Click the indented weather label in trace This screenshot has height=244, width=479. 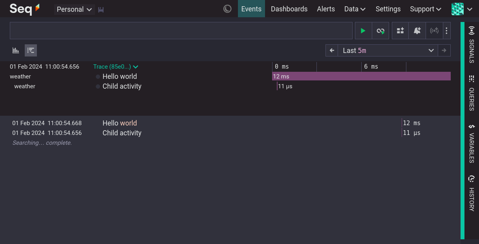point(25,86)
